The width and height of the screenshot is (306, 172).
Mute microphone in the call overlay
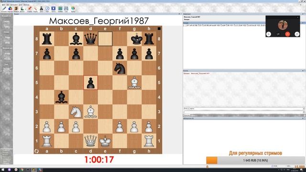pyautogui.click(x=269, y=34)
